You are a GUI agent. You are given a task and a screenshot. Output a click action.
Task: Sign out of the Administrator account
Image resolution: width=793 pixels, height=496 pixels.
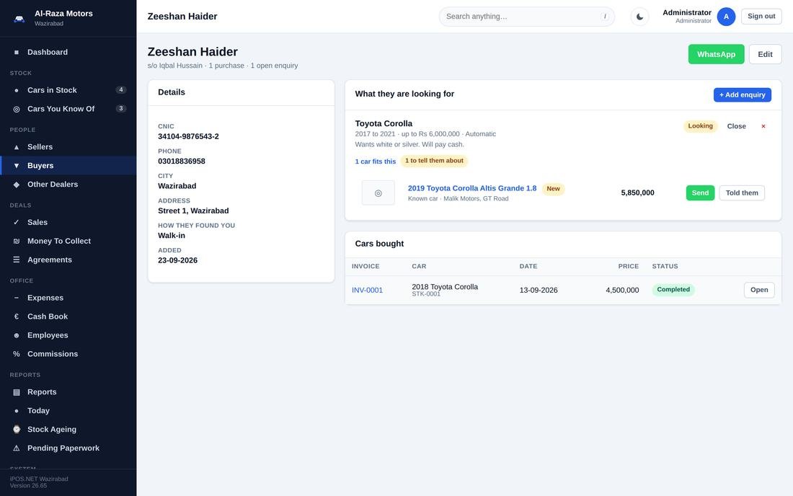[761, 16]
